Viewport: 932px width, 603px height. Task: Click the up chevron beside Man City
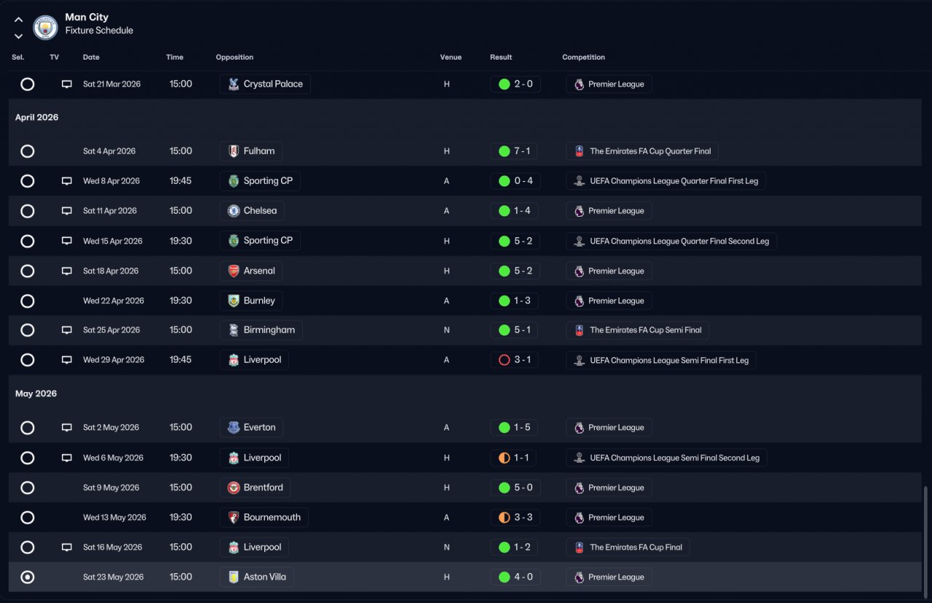[x=18, y=20]
